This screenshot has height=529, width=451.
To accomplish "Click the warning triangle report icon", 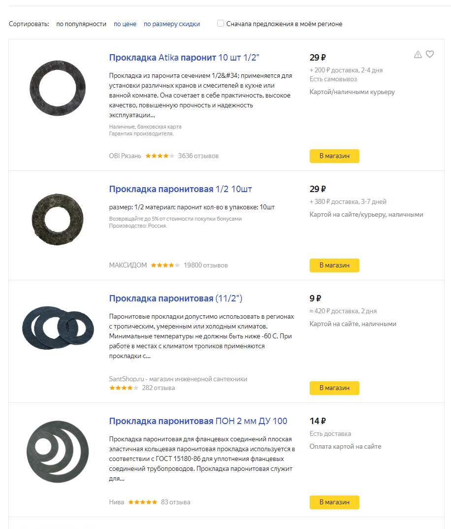I will (418, 55).
